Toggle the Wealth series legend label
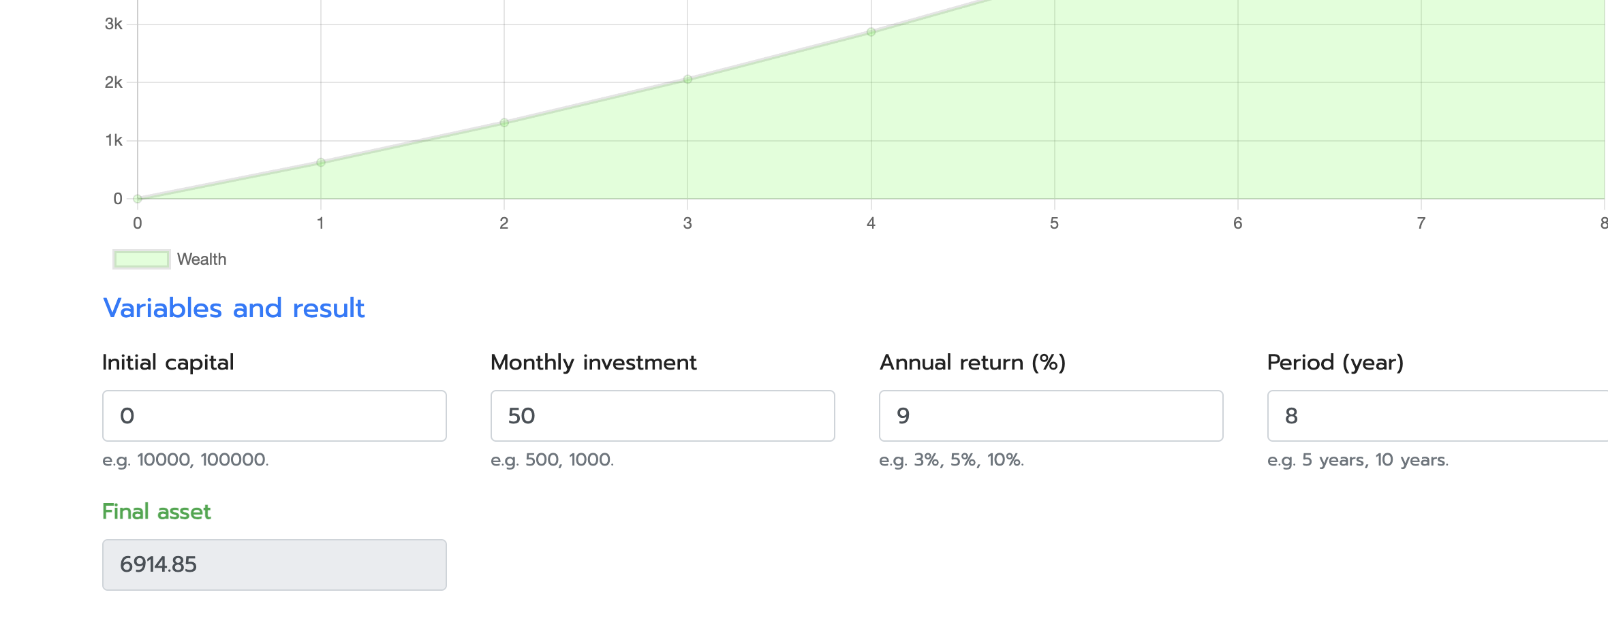Viewport: 1608px width, 618px height. (x=202, y=259)
